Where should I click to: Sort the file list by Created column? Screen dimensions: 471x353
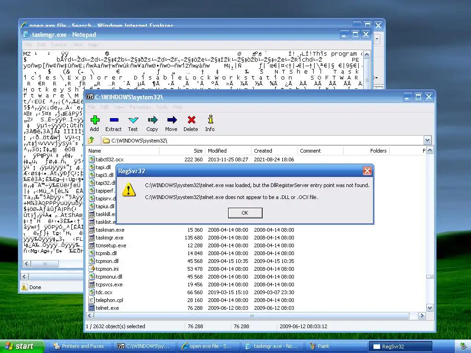274,151
